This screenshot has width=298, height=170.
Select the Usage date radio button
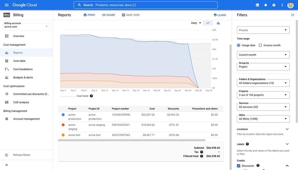(238, 45)
